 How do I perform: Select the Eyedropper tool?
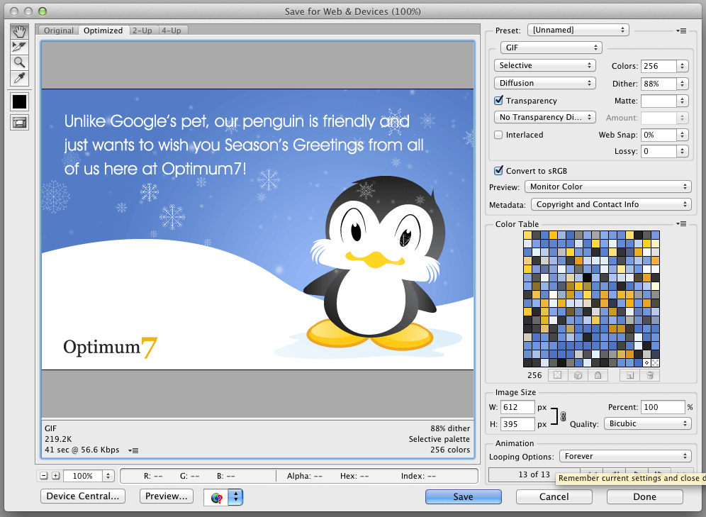(x=19, y=78)
